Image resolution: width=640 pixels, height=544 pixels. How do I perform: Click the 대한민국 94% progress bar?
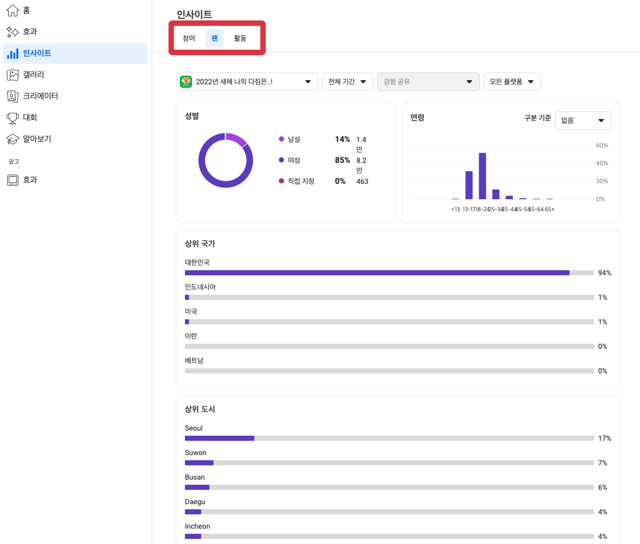[x=389, y=273]
